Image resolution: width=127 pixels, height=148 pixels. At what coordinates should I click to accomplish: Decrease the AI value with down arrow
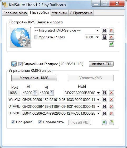[35, 94]
